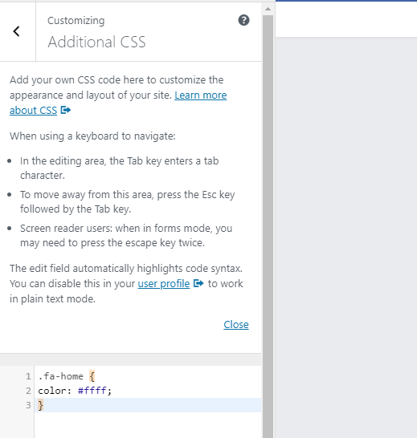This screenshot has width=417, height=438.
Task: Click the vertical scrollbar track
Action: [268, 224]
